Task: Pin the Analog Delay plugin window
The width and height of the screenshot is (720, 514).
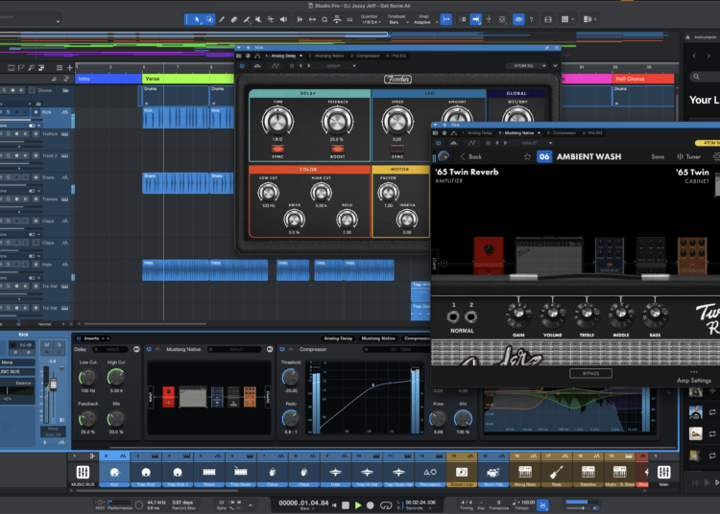Action: point(547,48)
